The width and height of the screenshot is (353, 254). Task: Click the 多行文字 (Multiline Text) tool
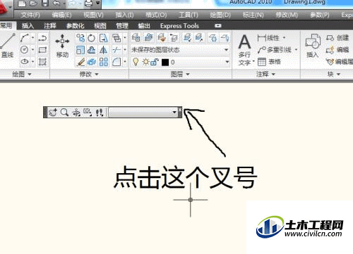coord(245,49)
